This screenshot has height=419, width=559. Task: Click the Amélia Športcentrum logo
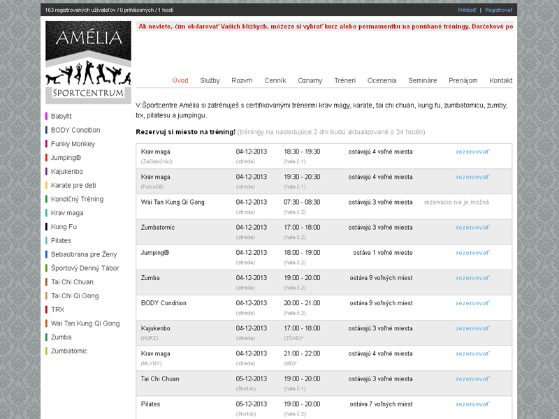click(89, 62)
